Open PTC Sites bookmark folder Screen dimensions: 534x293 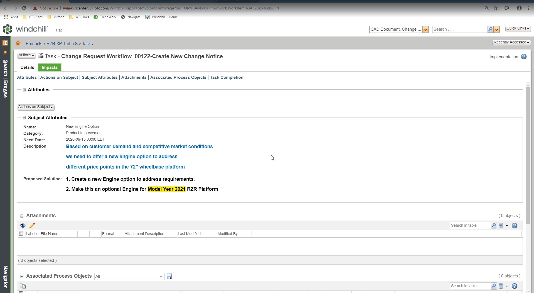tap(33, 17)
